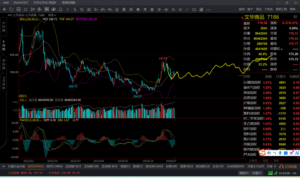300x178 pixels.
Task: Click the left hollow arrow icon
Action: tap(159, 9)
